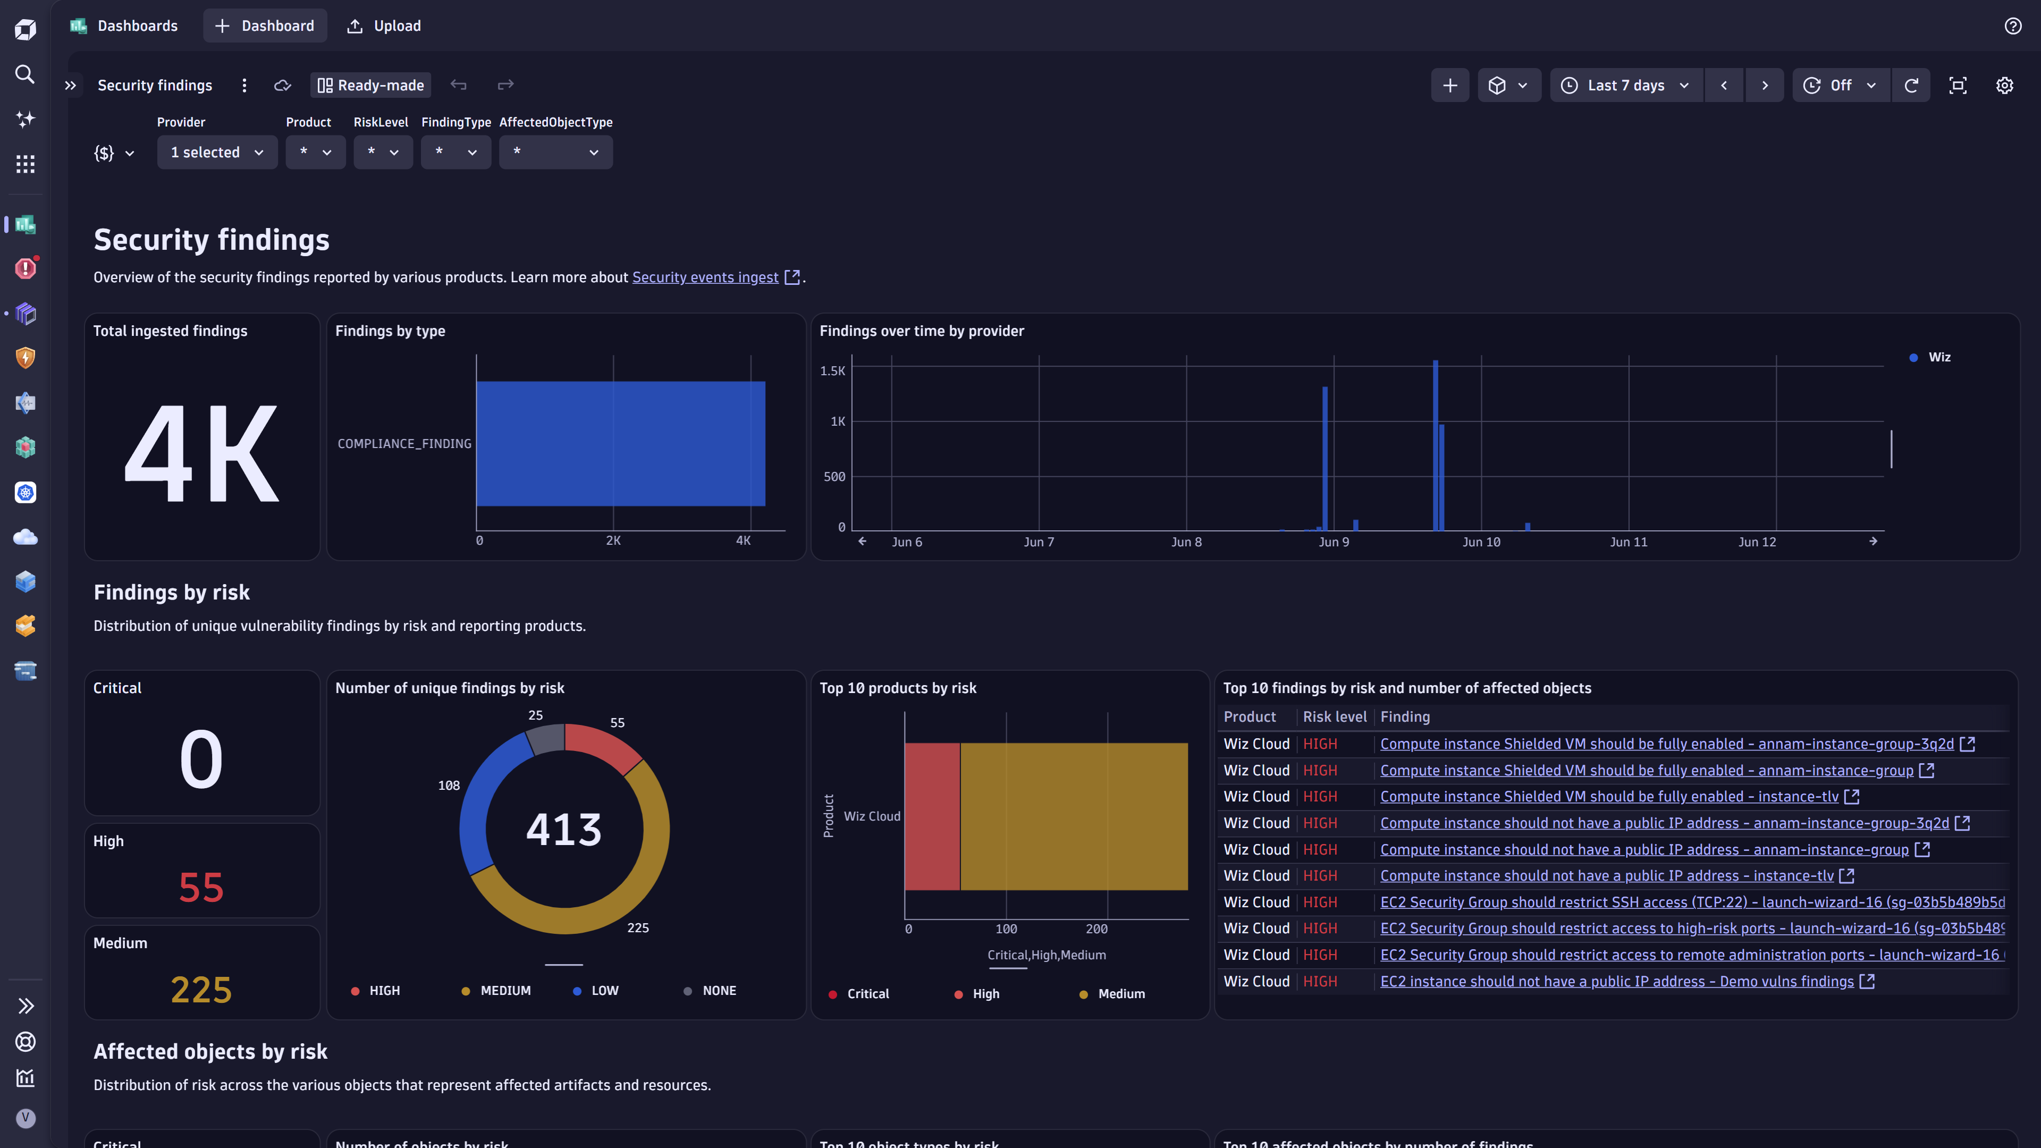
Task: Toggle HIGH series in donut legend
Action: (376, 990)
